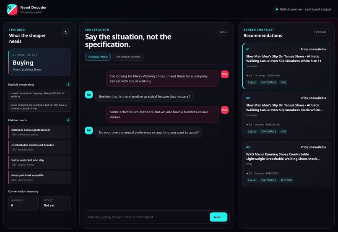Select the 'business-casual dinner' explicit constraint

pyautogui.click(x=40, y=107)
